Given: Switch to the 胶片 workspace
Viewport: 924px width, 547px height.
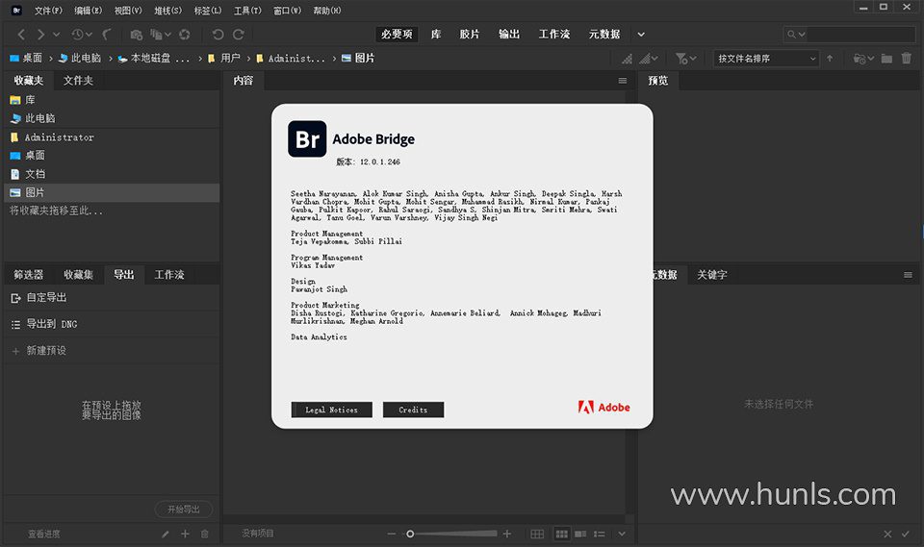Looking at the screenshot, I should [470, 35].
